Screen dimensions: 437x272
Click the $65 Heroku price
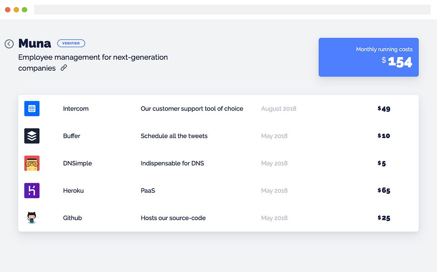pos(384,190)
